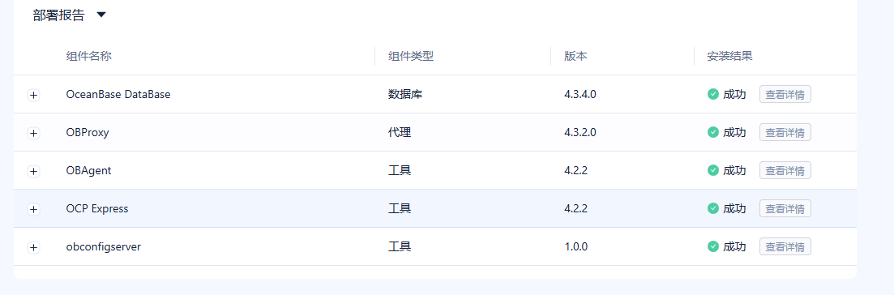
Task: Click the green checkmark icon for OBProxy
Action: click(x=712, y=132)
